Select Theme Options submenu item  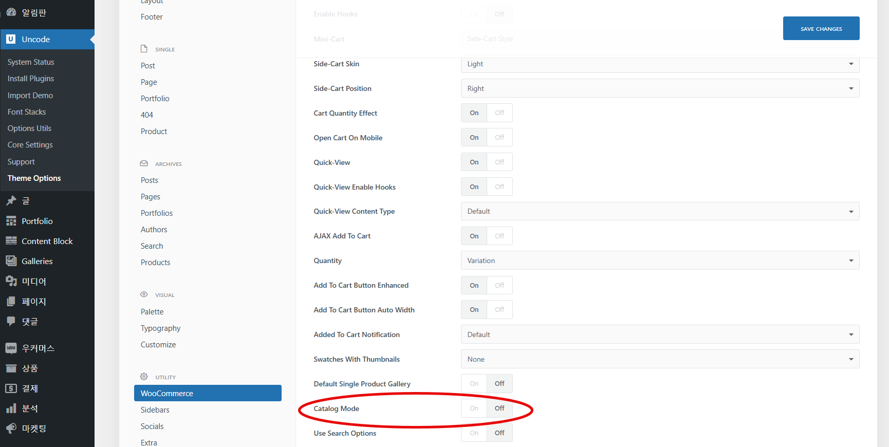(x=34, y=178)
